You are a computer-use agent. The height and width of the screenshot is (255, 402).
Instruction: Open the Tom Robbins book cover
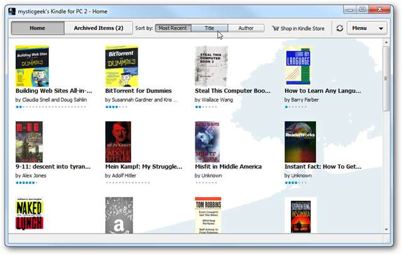point(208,215)
